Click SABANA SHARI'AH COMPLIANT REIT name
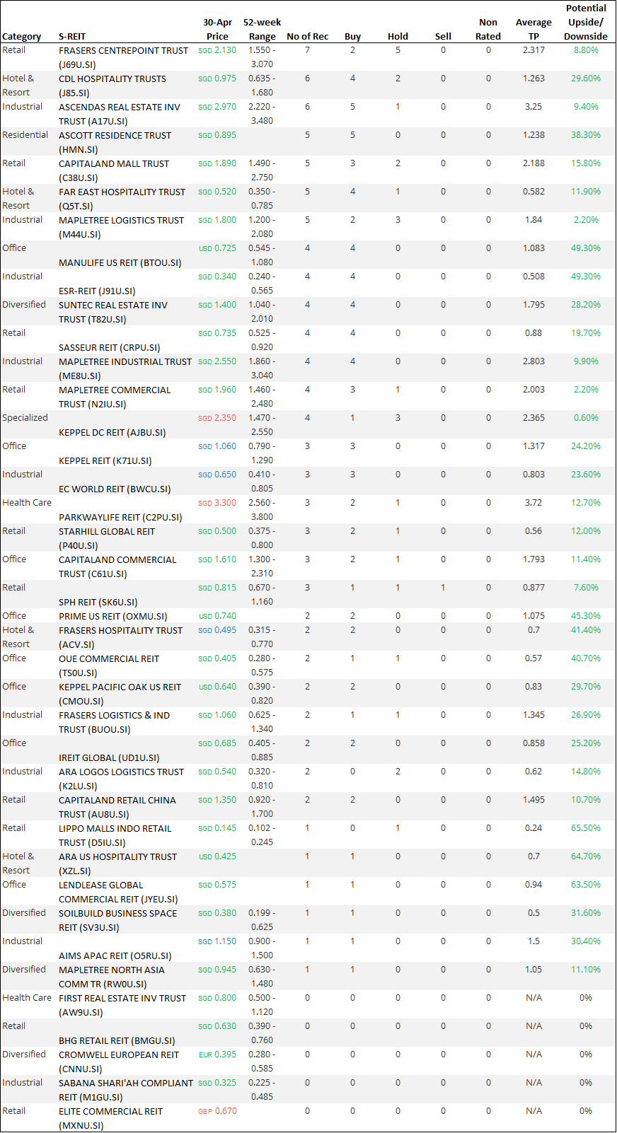This screenshot has height=1133, width=617. [126, 1090]
